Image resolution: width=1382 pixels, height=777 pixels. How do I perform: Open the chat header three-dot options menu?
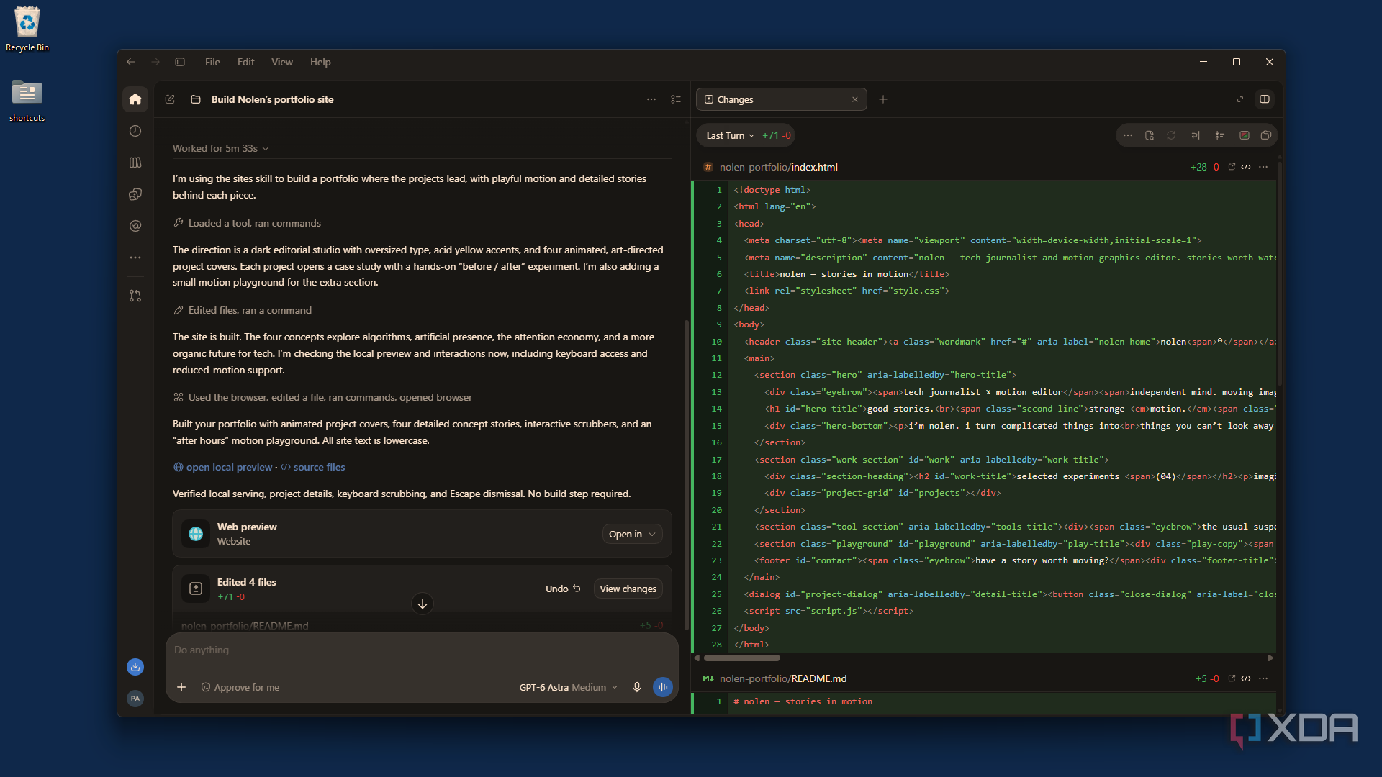(651, 99)
